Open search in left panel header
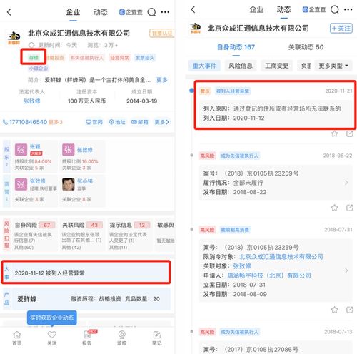 151,12
